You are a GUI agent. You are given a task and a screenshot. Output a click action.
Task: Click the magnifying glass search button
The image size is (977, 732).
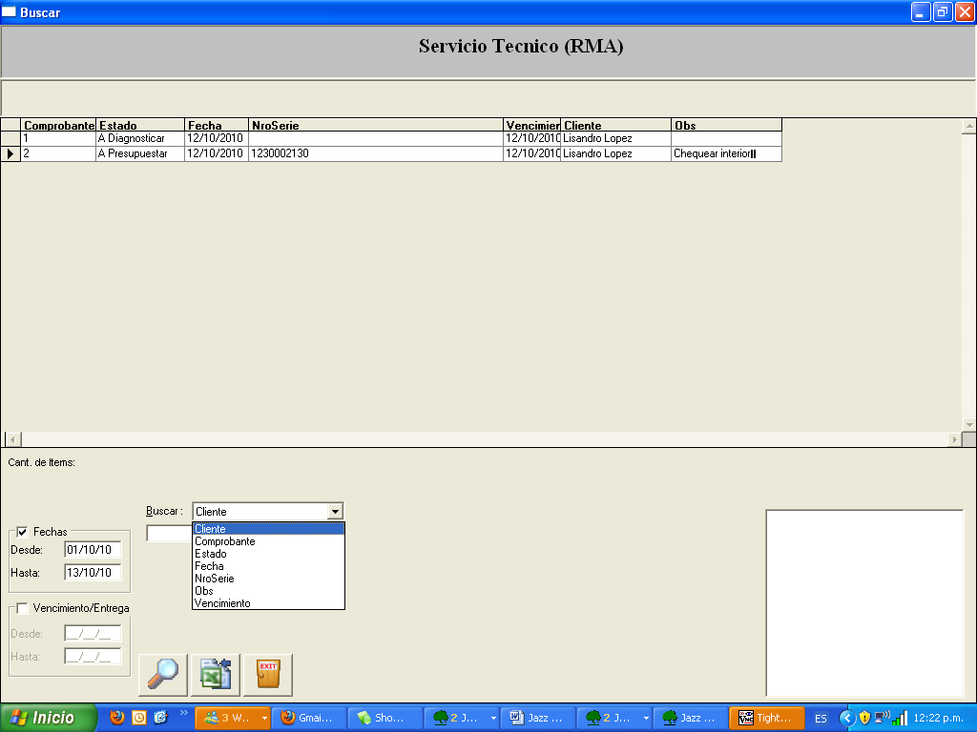click(x=162, y=675)
